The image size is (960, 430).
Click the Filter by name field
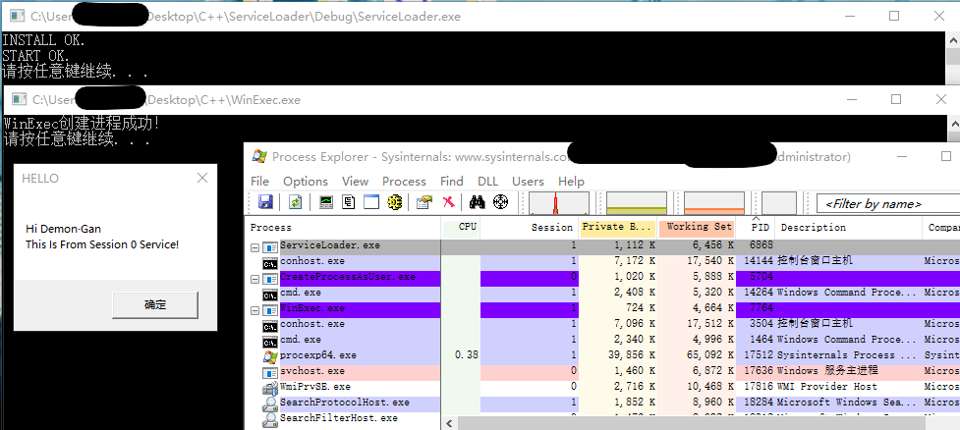(884, 203)
